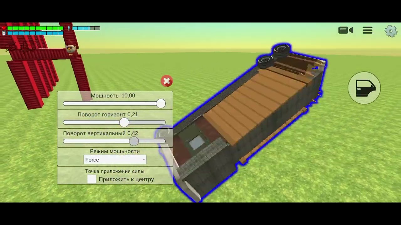Click the chicken character on the red structure

pos(71,49)
